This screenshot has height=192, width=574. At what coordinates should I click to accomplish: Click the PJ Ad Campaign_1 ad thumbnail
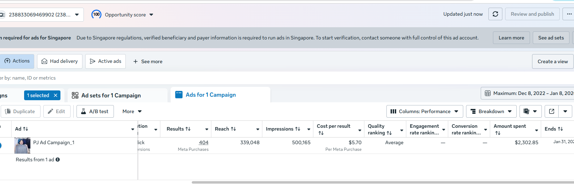tap(22, 146)
